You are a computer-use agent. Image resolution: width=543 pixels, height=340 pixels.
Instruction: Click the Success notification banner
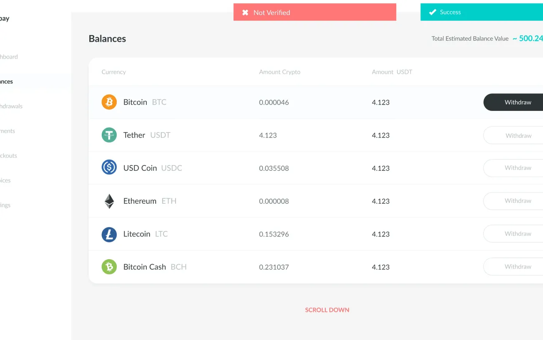pos(482,12)
